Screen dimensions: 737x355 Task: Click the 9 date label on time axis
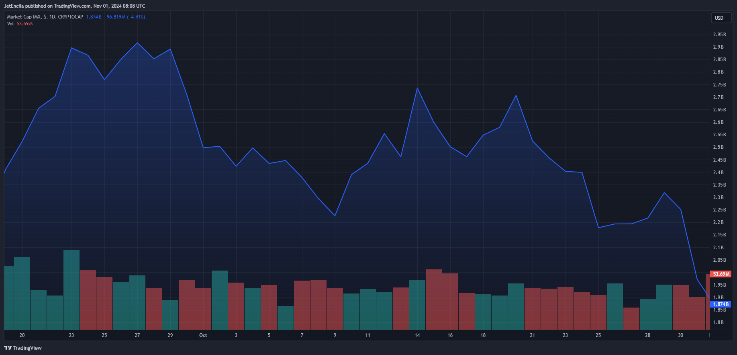[335, 335]
